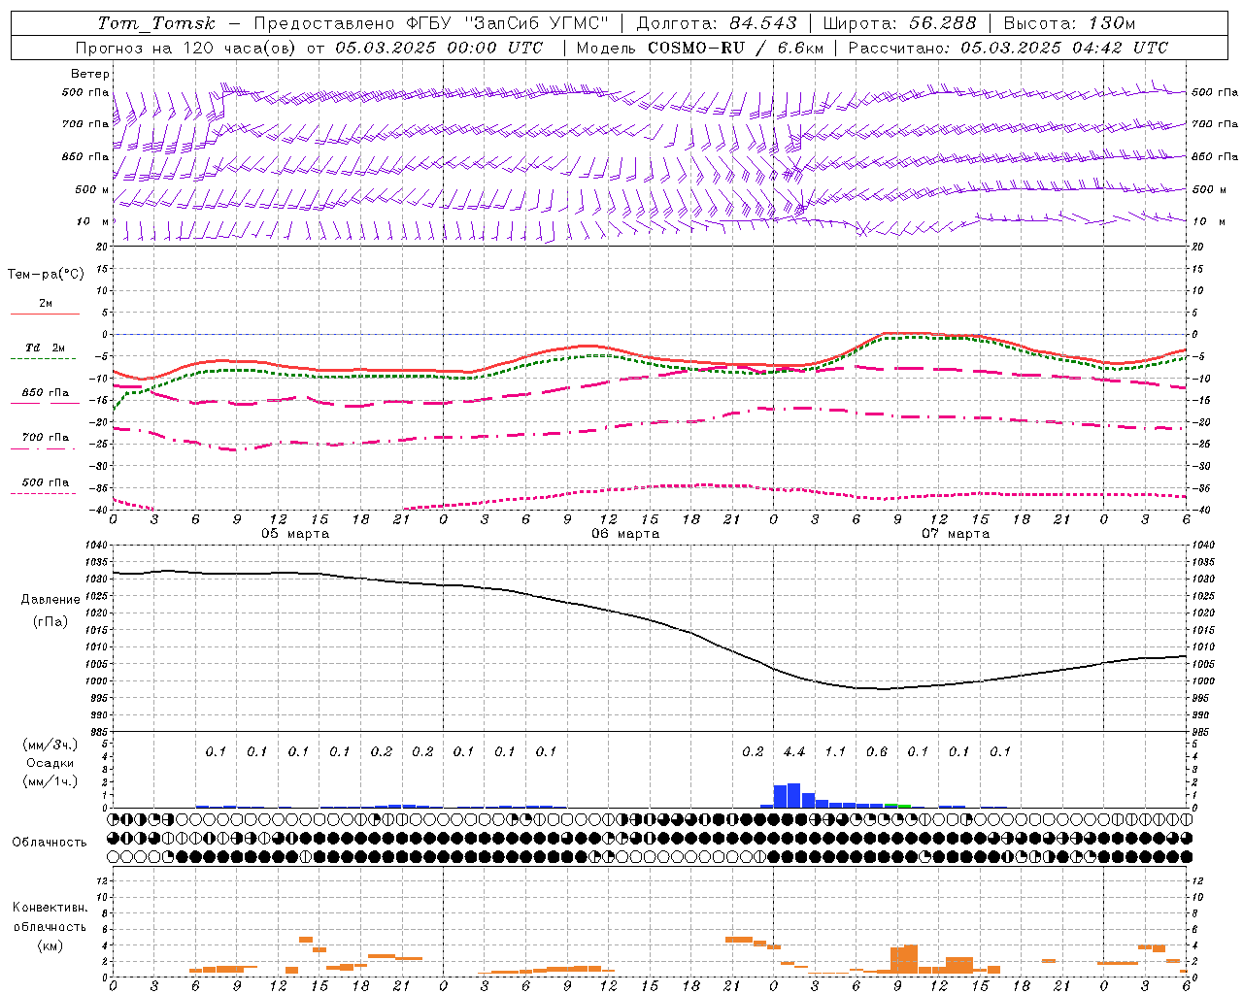Click the Рассчитано: 05.03.2025 04:42 UTC timestamp

[x=1008, y=48]
